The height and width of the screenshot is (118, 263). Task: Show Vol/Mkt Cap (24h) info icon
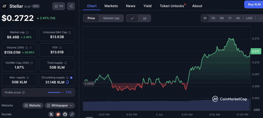(x=32, y=63)
